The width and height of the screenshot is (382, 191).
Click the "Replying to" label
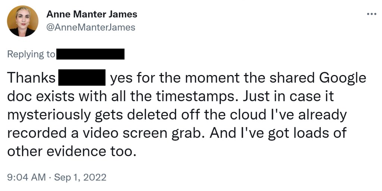click(x=31, y=54)
